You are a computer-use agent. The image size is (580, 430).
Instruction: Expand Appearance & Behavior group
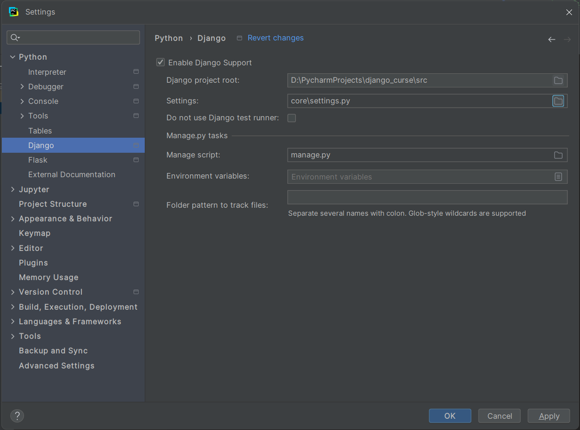click(x=13, y=219)
